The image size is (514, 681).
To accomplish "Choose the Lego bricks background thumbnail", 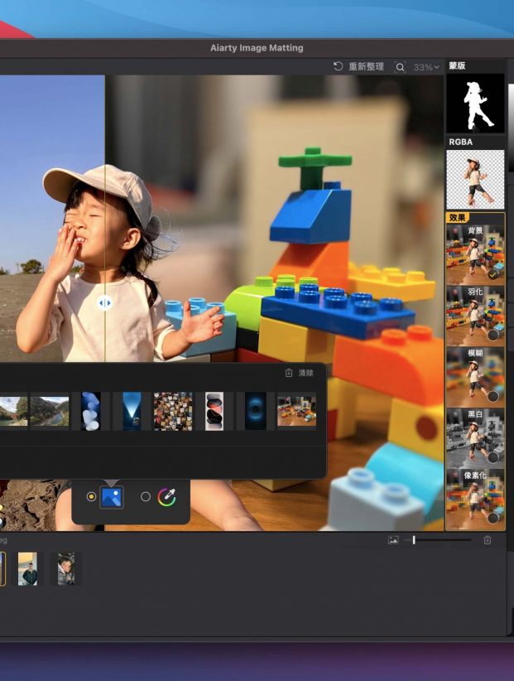I will 296,411.
